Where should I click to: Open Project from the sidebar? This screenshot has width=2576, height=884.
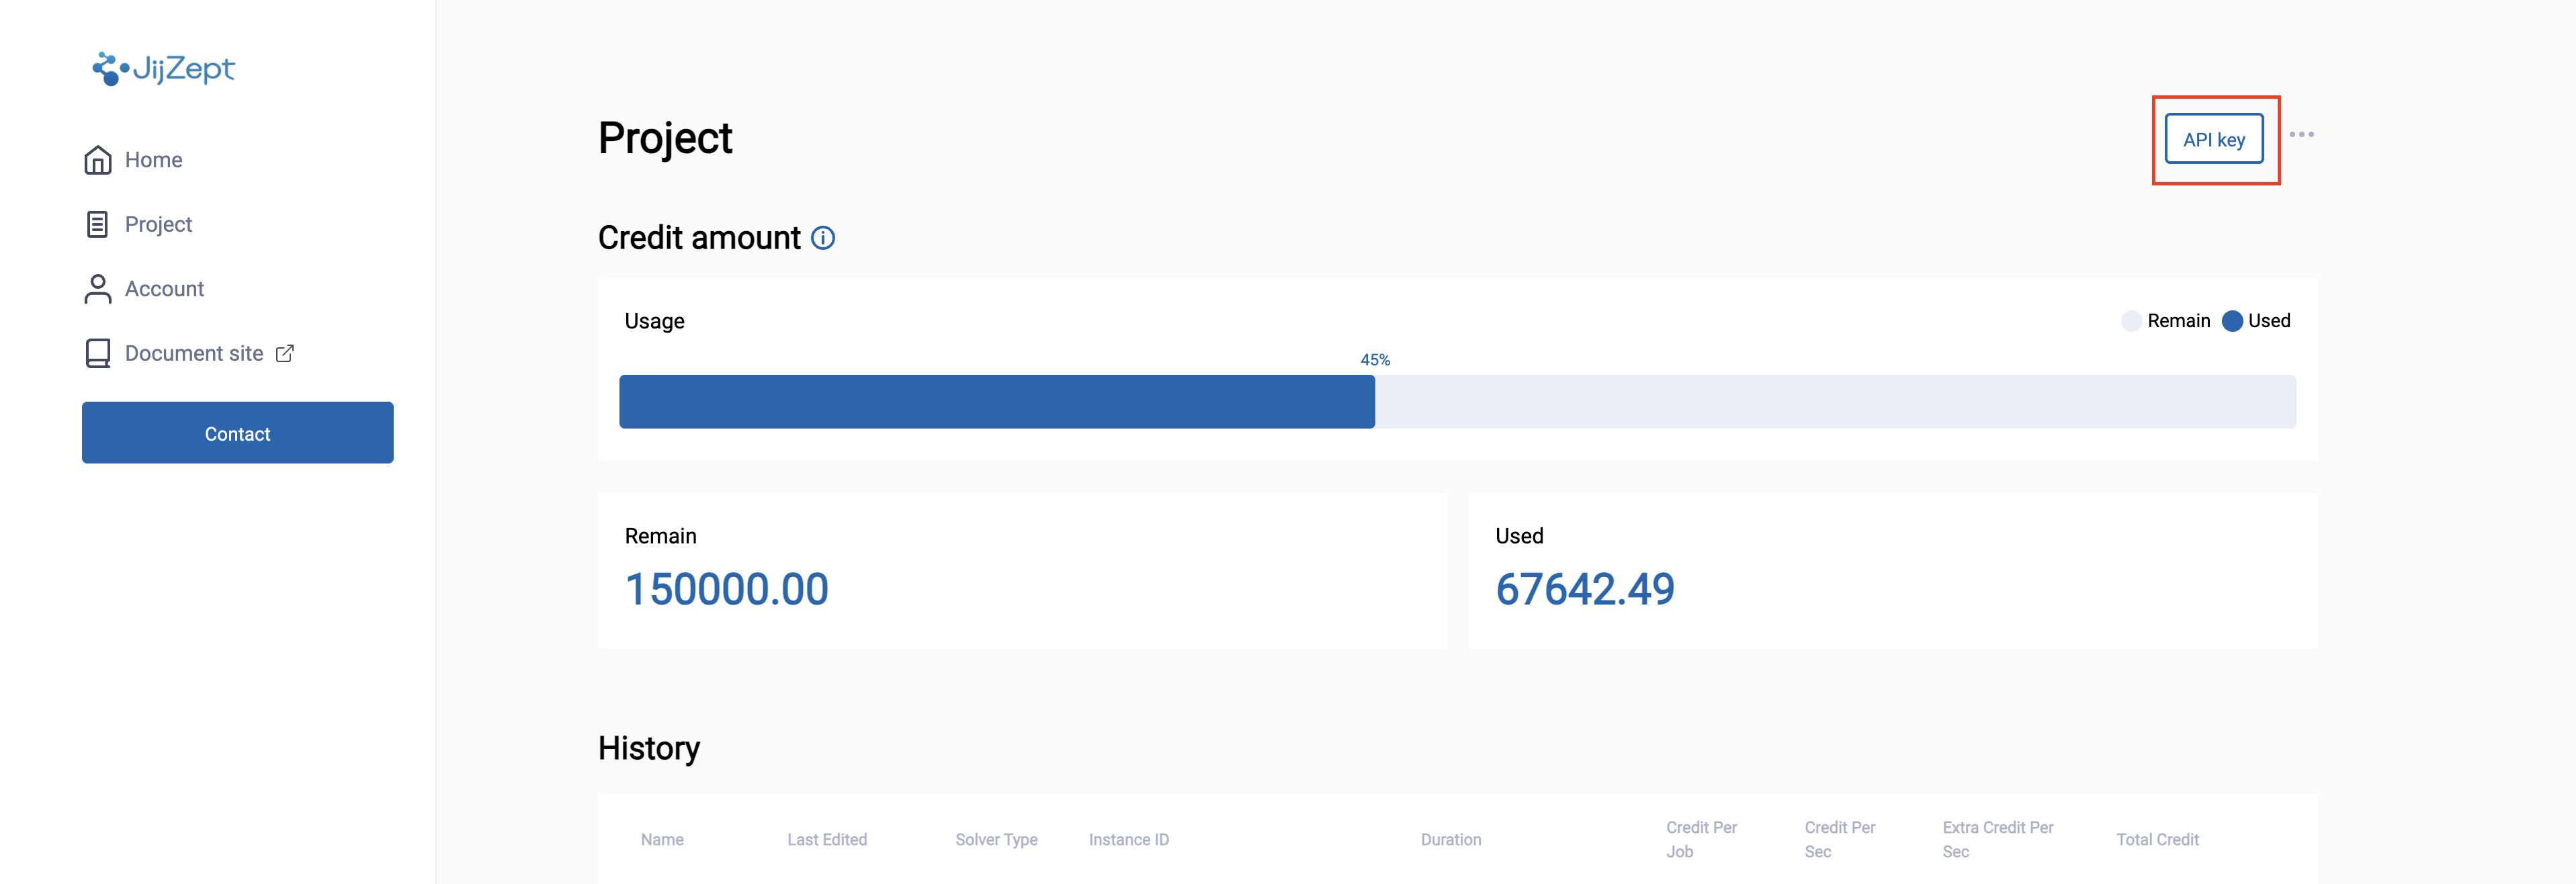point(158,224)
